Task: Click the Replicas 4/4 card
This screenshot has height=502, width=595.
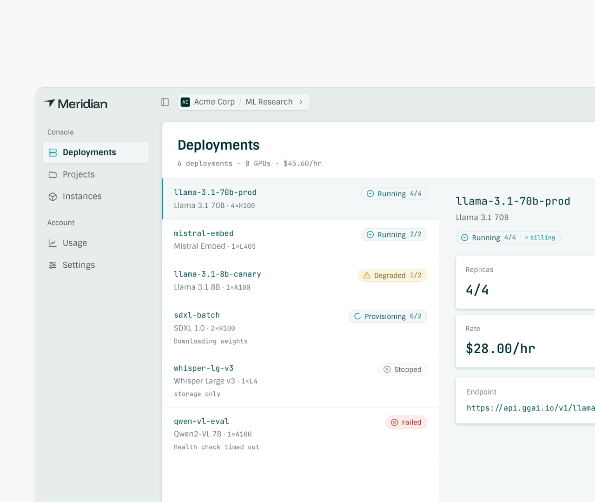Action: [x=526, y=282]
